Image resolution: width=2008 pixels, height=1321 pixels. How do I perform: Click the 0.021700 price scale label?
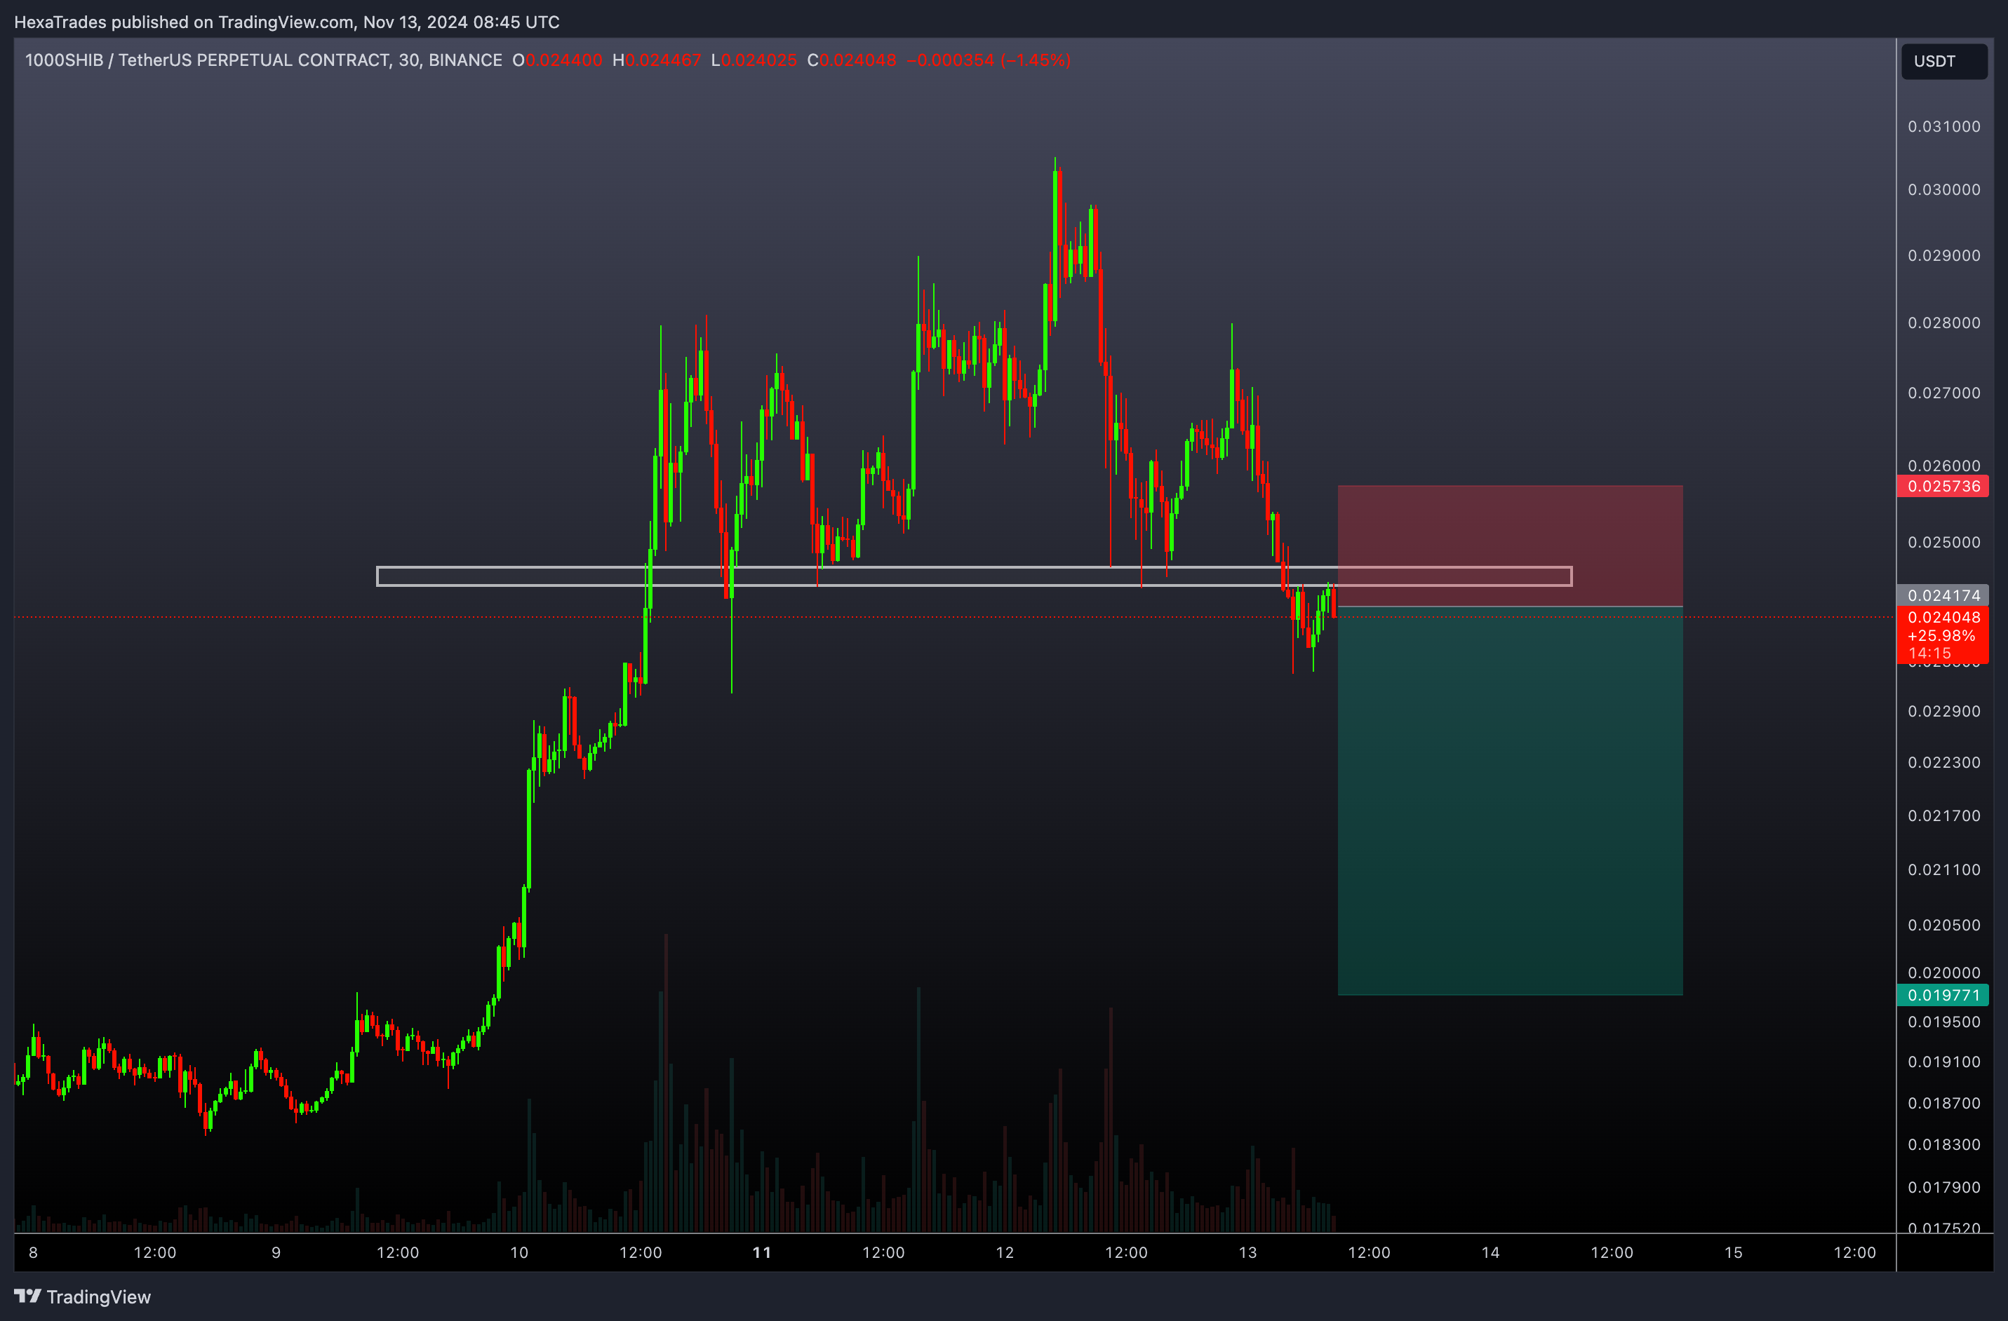click(x=1944, y=816)
